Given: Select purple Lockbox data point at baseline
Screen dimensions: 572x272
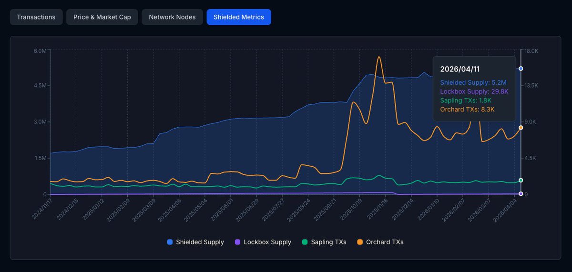Looking at the screenshot, I should tap(521, 194).
